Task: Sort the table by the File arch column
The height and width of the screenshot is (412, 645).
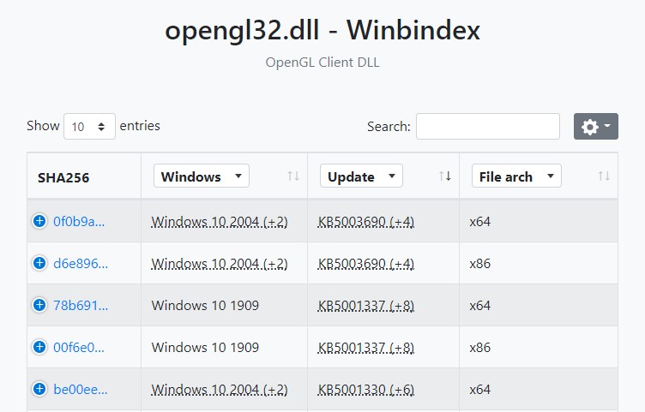Action: click(604, 176)
